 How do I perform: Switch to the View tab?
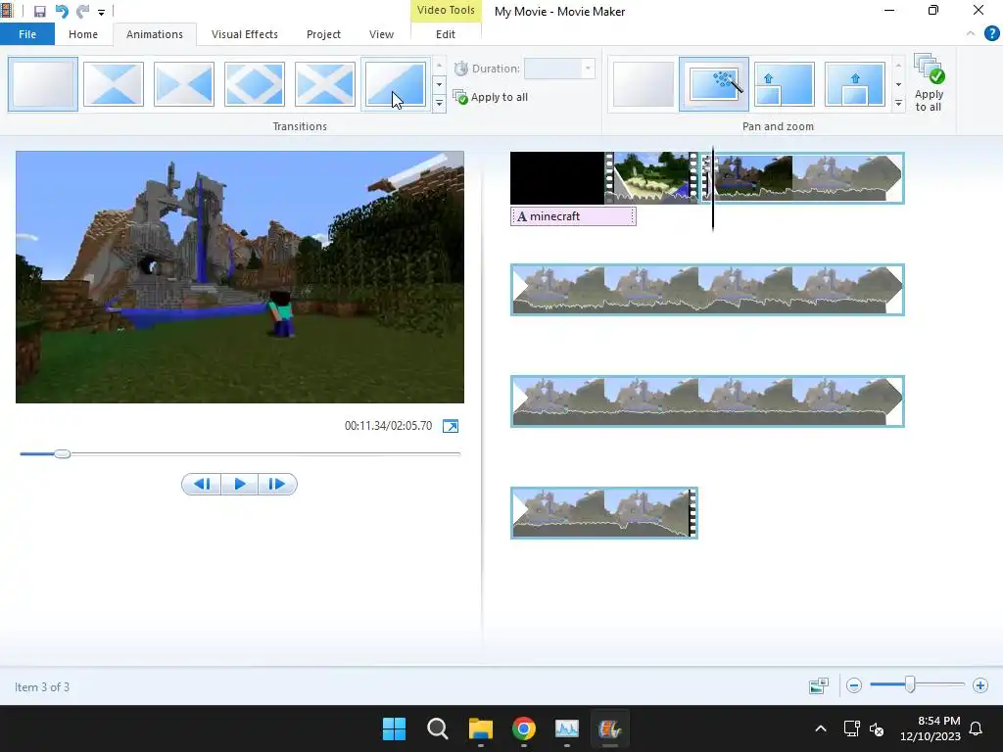pos(381,34)
